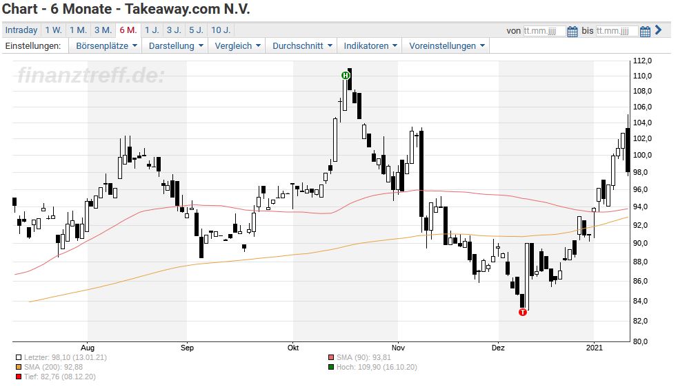Open the Vergleich dropdown
Image resolution: width=678 pixels, height=391 pixels.
point(237,45)
